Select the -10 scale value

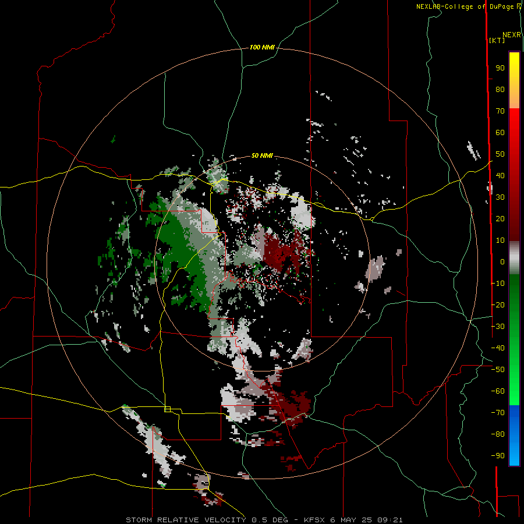pos(498,284)
